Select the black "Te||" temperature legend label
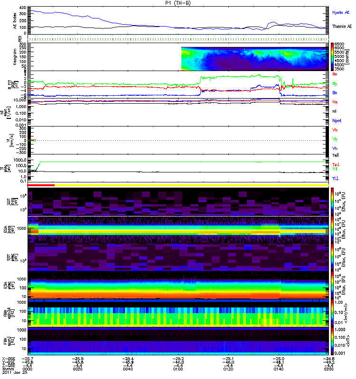This screenshot has height=379, width=356. (336, 155)
